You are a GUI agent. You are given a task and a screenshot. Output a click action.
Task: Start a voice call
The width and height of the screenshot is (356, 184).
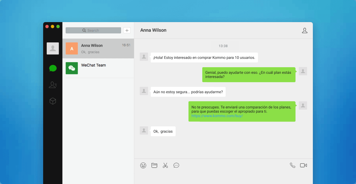pyautogui.click(x=292, y=165)
